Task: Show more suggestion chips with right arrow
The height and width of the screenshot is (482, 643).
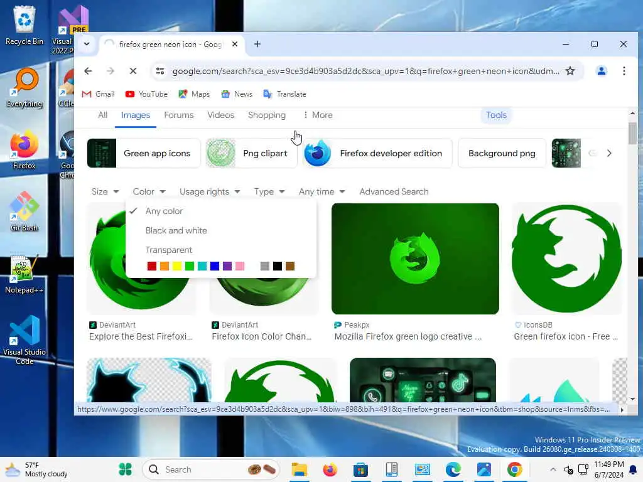Action: pos(609,153)
